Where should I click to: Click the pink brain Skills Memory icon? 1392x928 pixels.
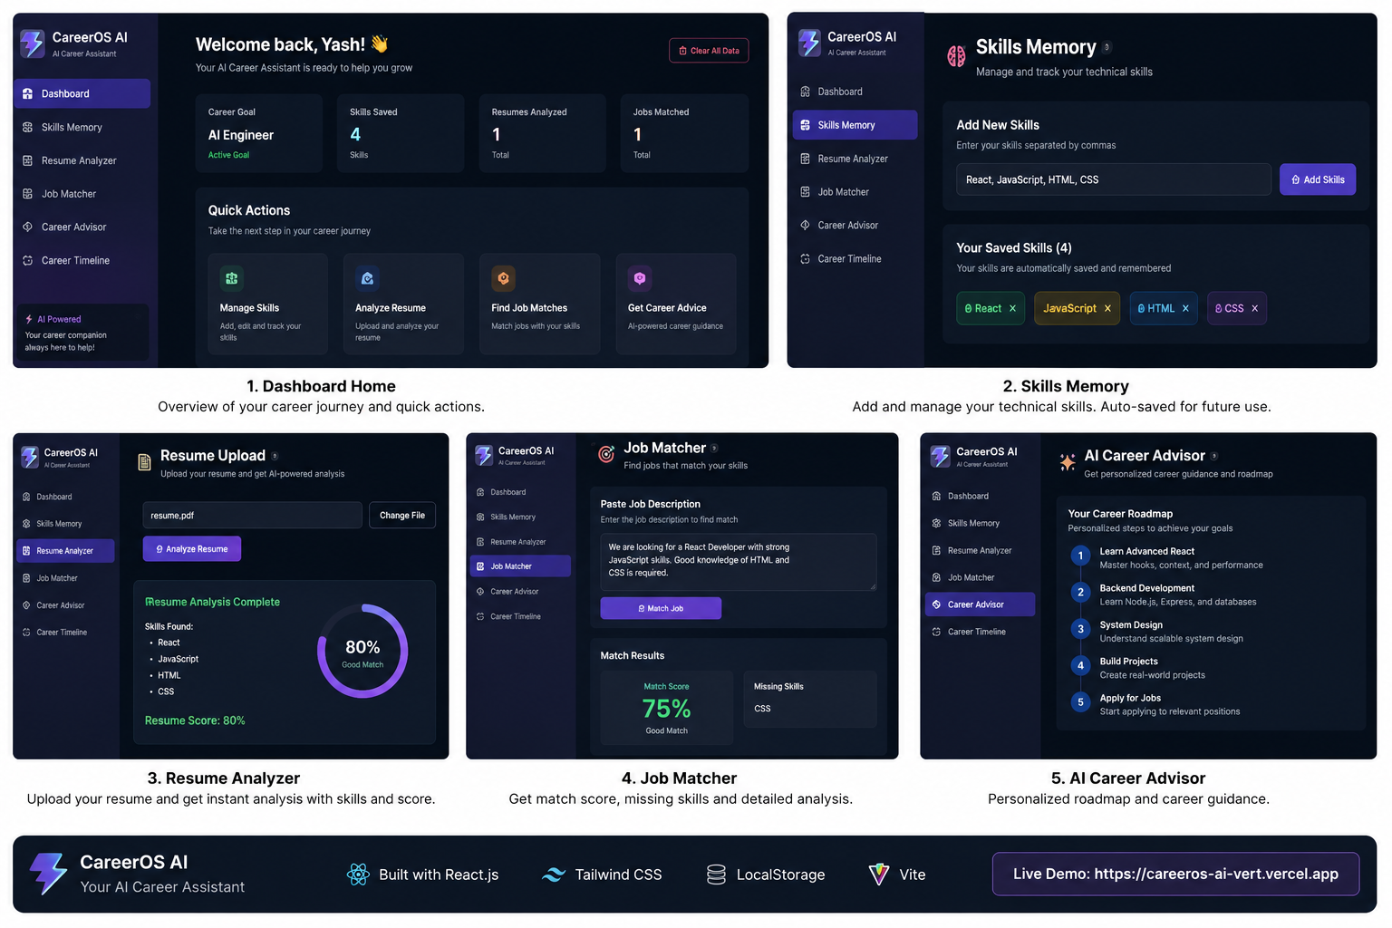956,56
